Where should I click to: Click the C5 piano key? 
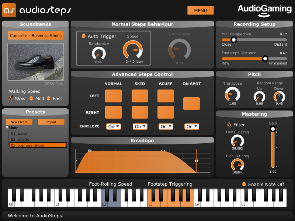click(243, 204)
